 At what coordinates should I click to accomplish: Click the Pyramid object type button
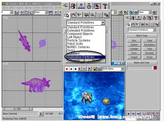[149, 53]
